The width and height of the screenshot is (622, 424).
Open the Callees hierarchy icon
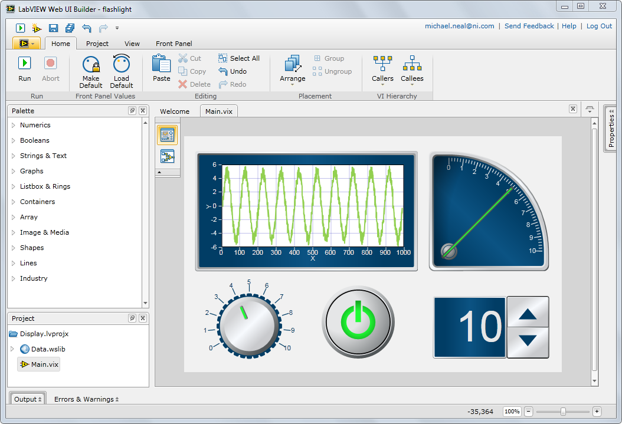[x=412, y=64]
